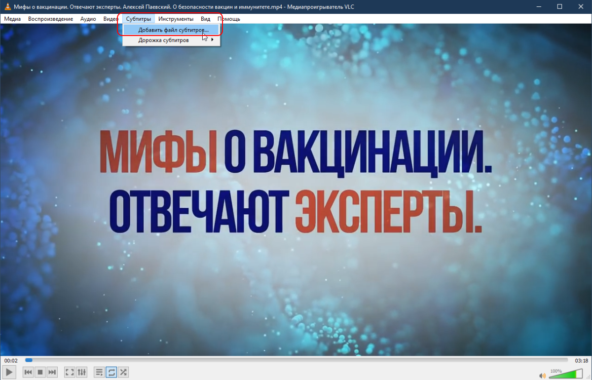Maximize the VLC window
The width and height of the screenshot is (592, 380).
pos(559,6)
